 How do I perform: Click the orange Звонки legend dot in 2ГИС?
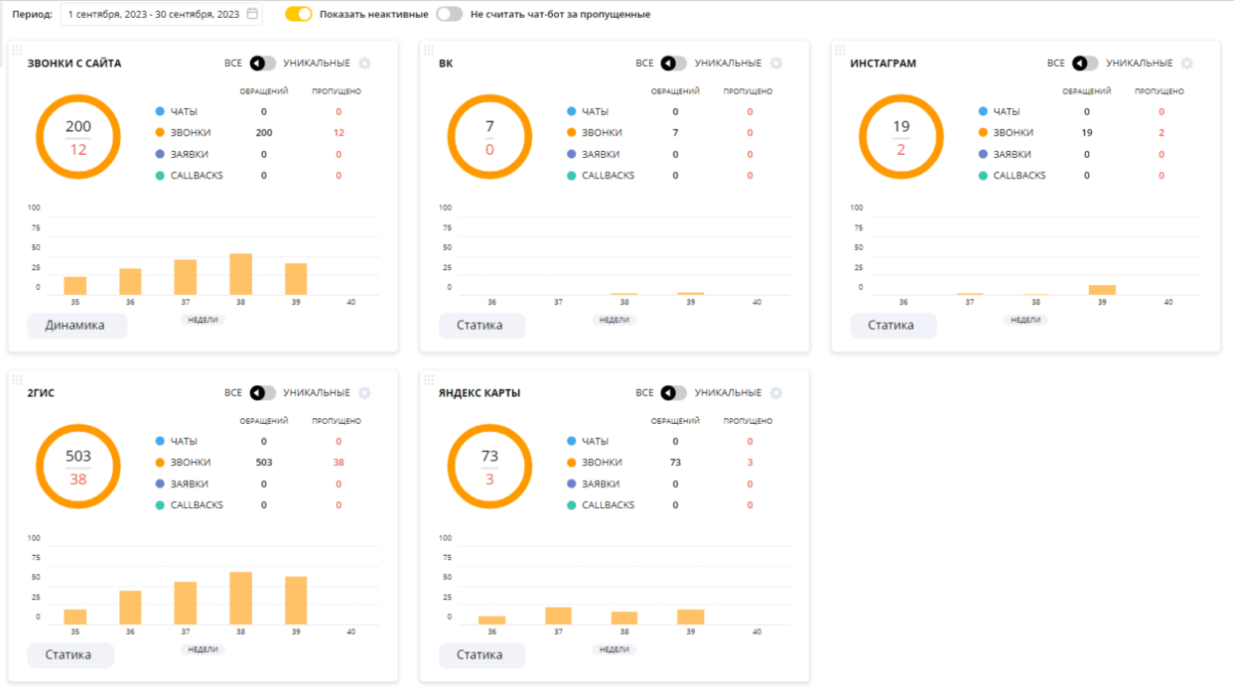click(x=160, y=463)
